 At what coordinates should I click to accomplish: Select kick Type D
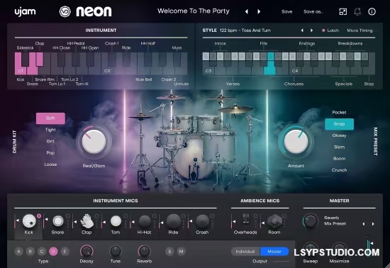[53, 252]
